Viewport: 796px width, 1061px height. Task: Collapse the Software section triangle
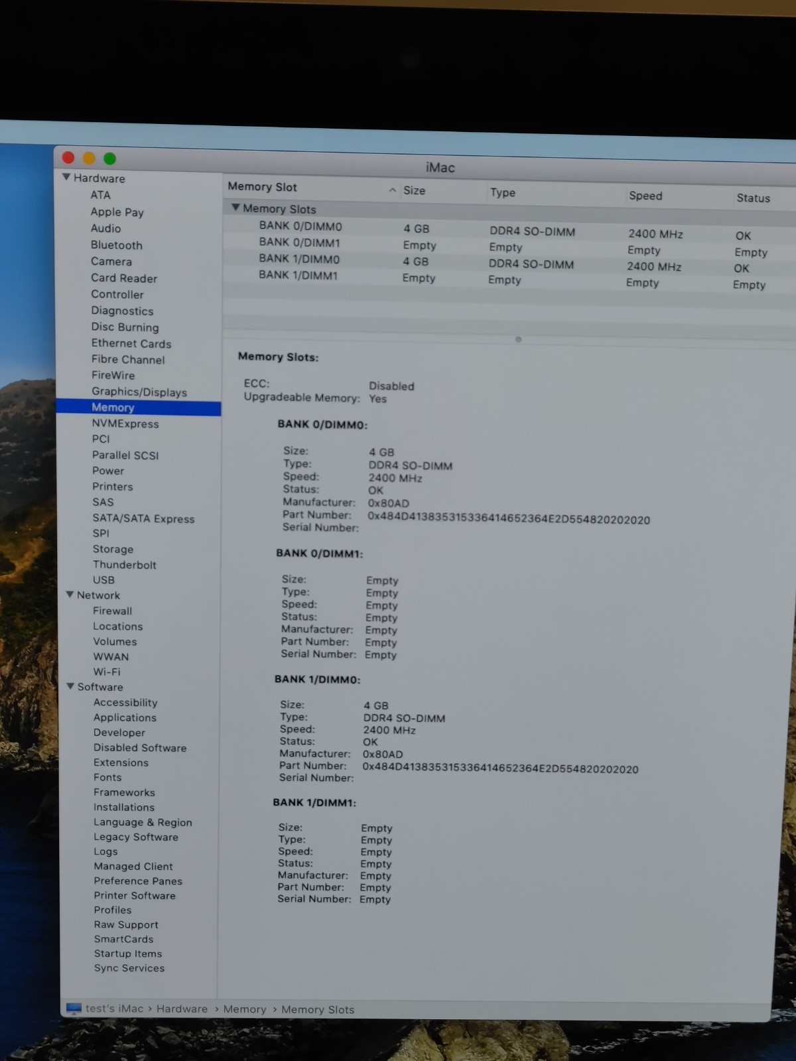pos(70,686)
